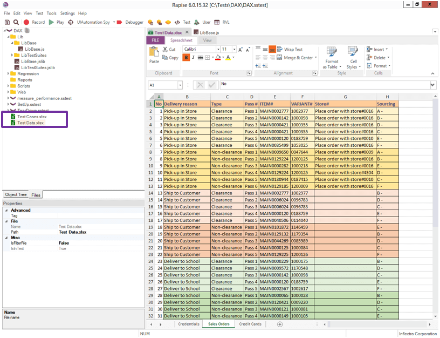Collapse the LibBase folder
The image size is (440, 338).
12,43
